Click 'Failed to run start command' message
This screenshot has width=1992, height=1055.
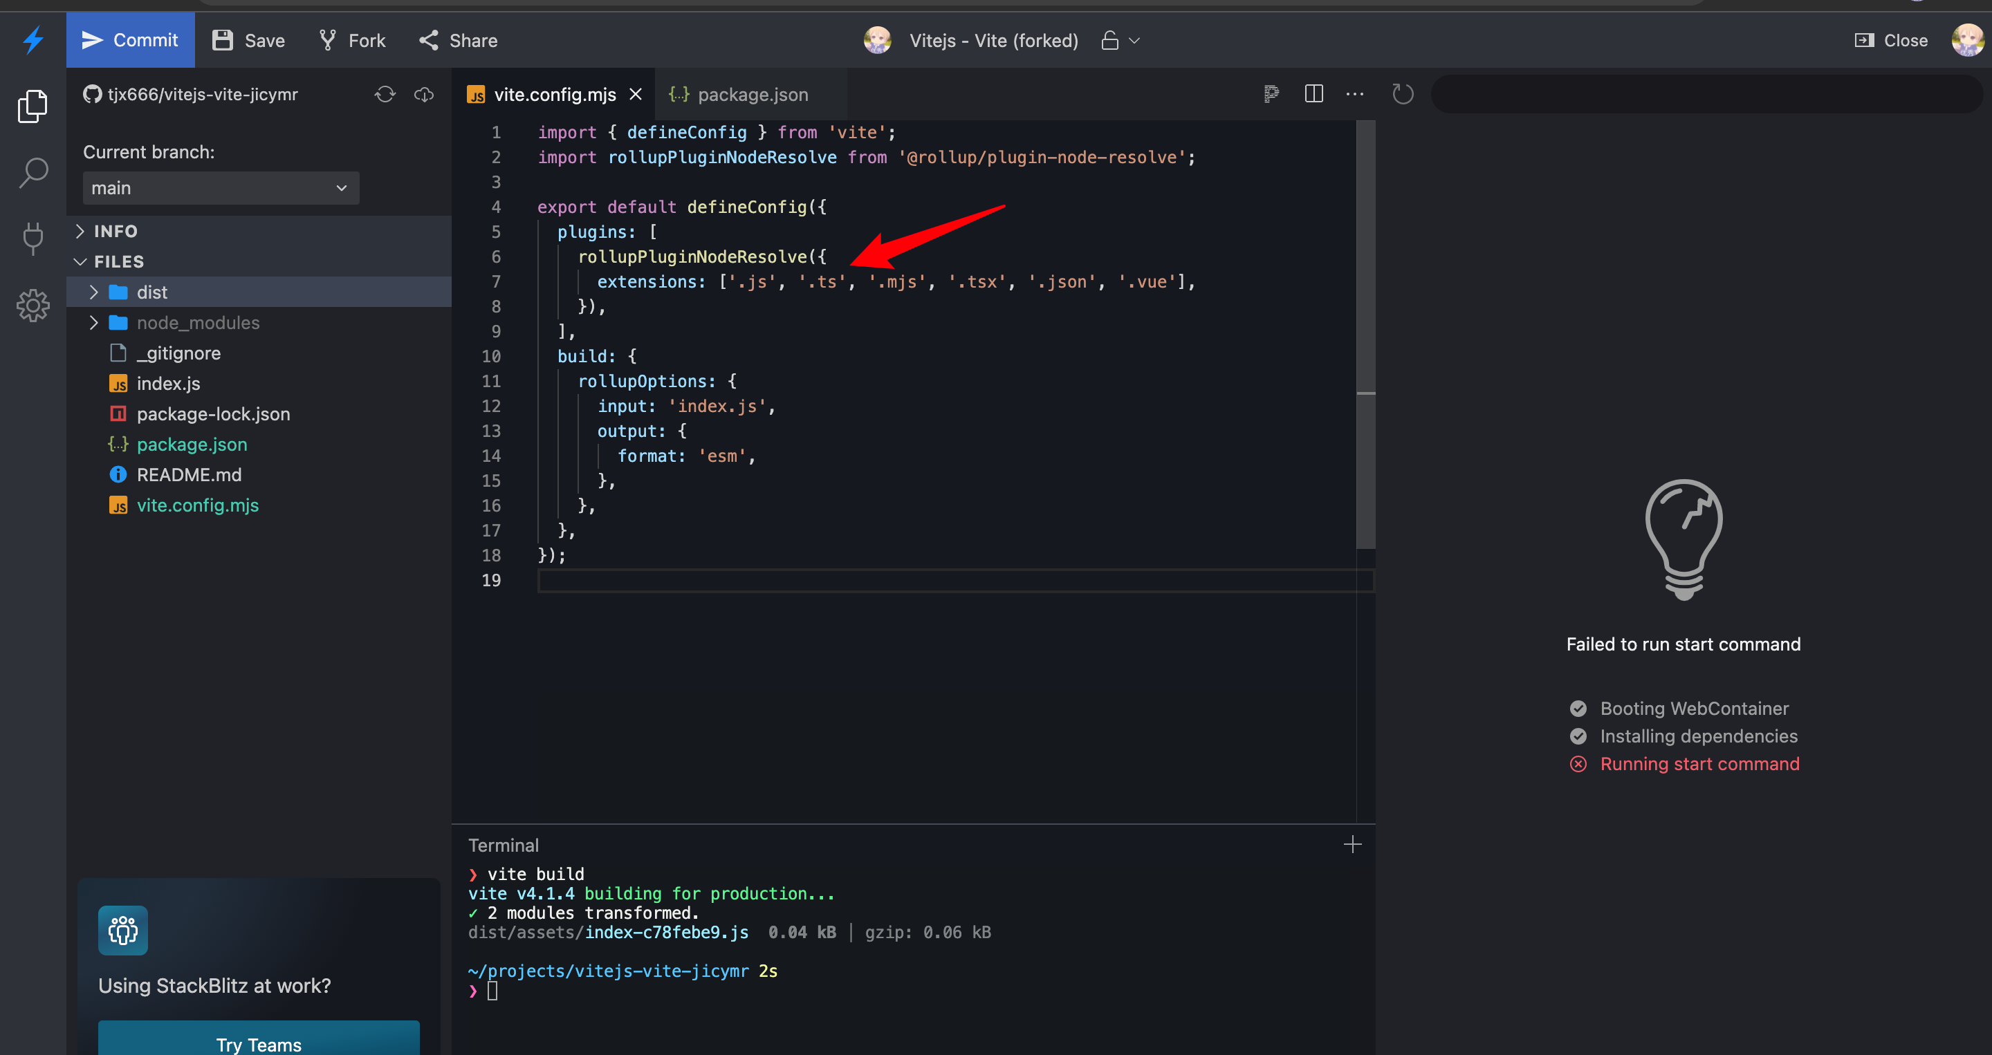click(1684, 644)
